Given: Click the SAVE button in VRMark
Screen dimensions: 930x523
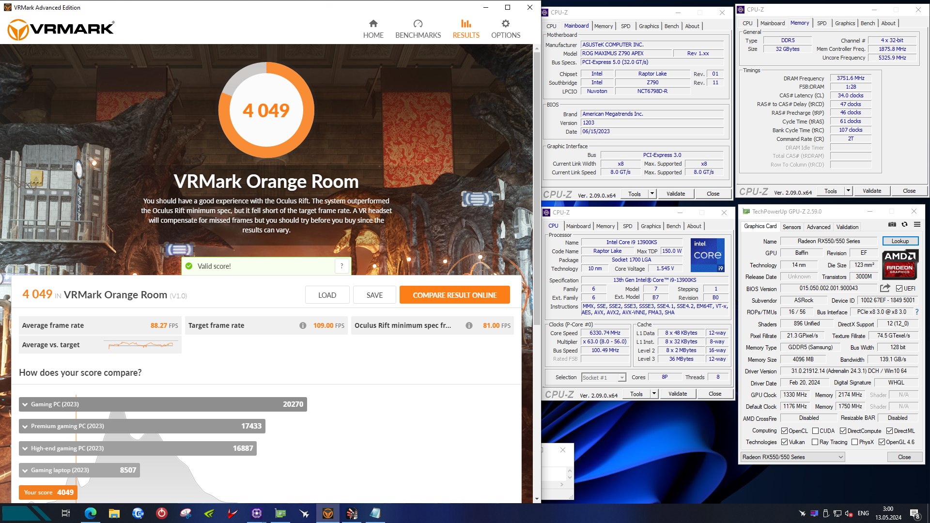Looking at the screenshot, I should [374, 295].
